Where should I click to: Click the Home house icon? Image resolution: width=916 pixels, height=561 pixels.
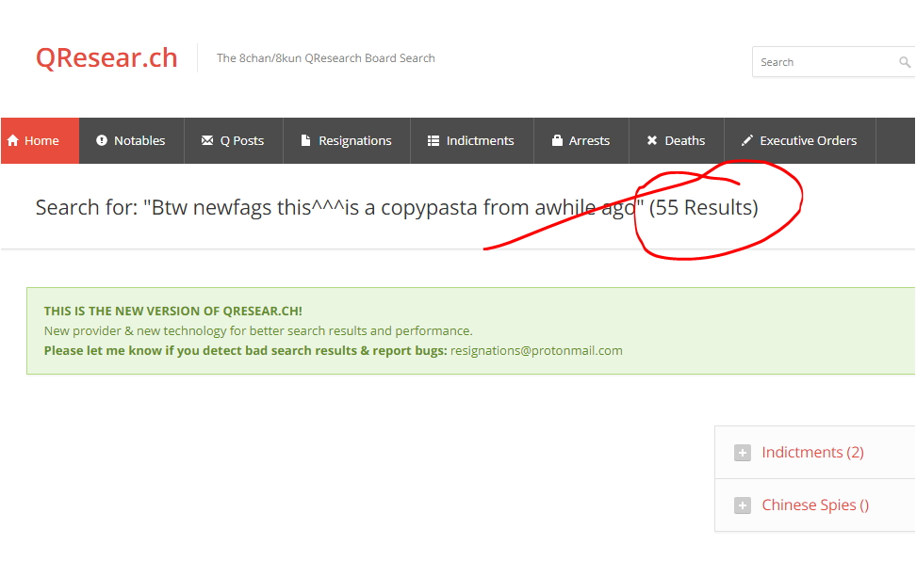pyautogui.click(x=13, y=140)
